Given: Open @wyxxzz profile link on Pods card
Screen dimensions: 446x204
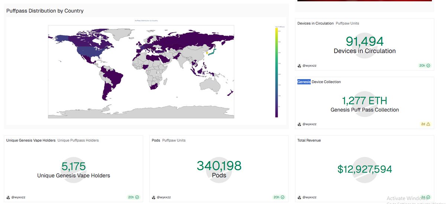Looking at the screenshot, I should [164, 197].
